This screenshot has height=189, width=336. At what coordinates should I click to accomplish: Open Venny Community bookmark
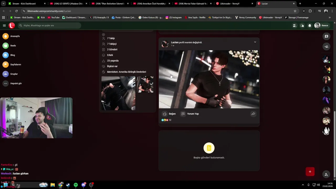pos(246,18)
